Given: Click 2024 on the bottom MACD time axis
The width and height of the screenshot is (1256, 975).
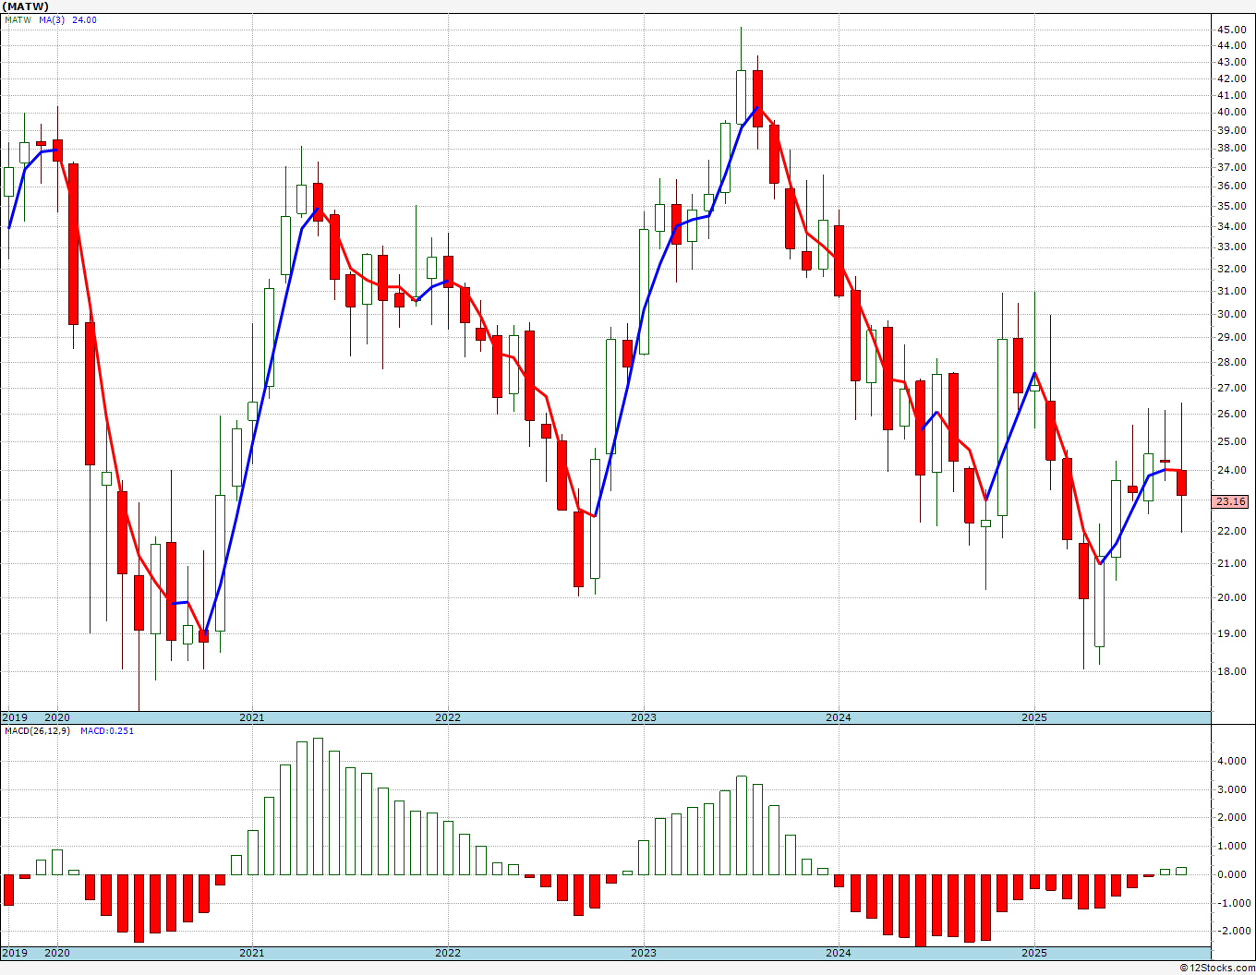Looking at the screenshot, I should tap(839, 953).
